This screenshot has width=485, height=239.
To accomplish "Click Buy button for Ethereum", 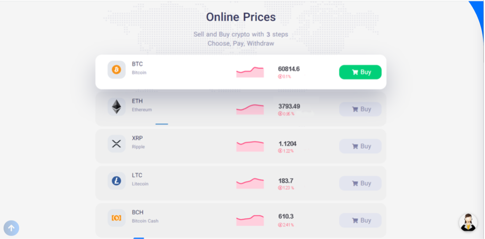I will 360,109.
